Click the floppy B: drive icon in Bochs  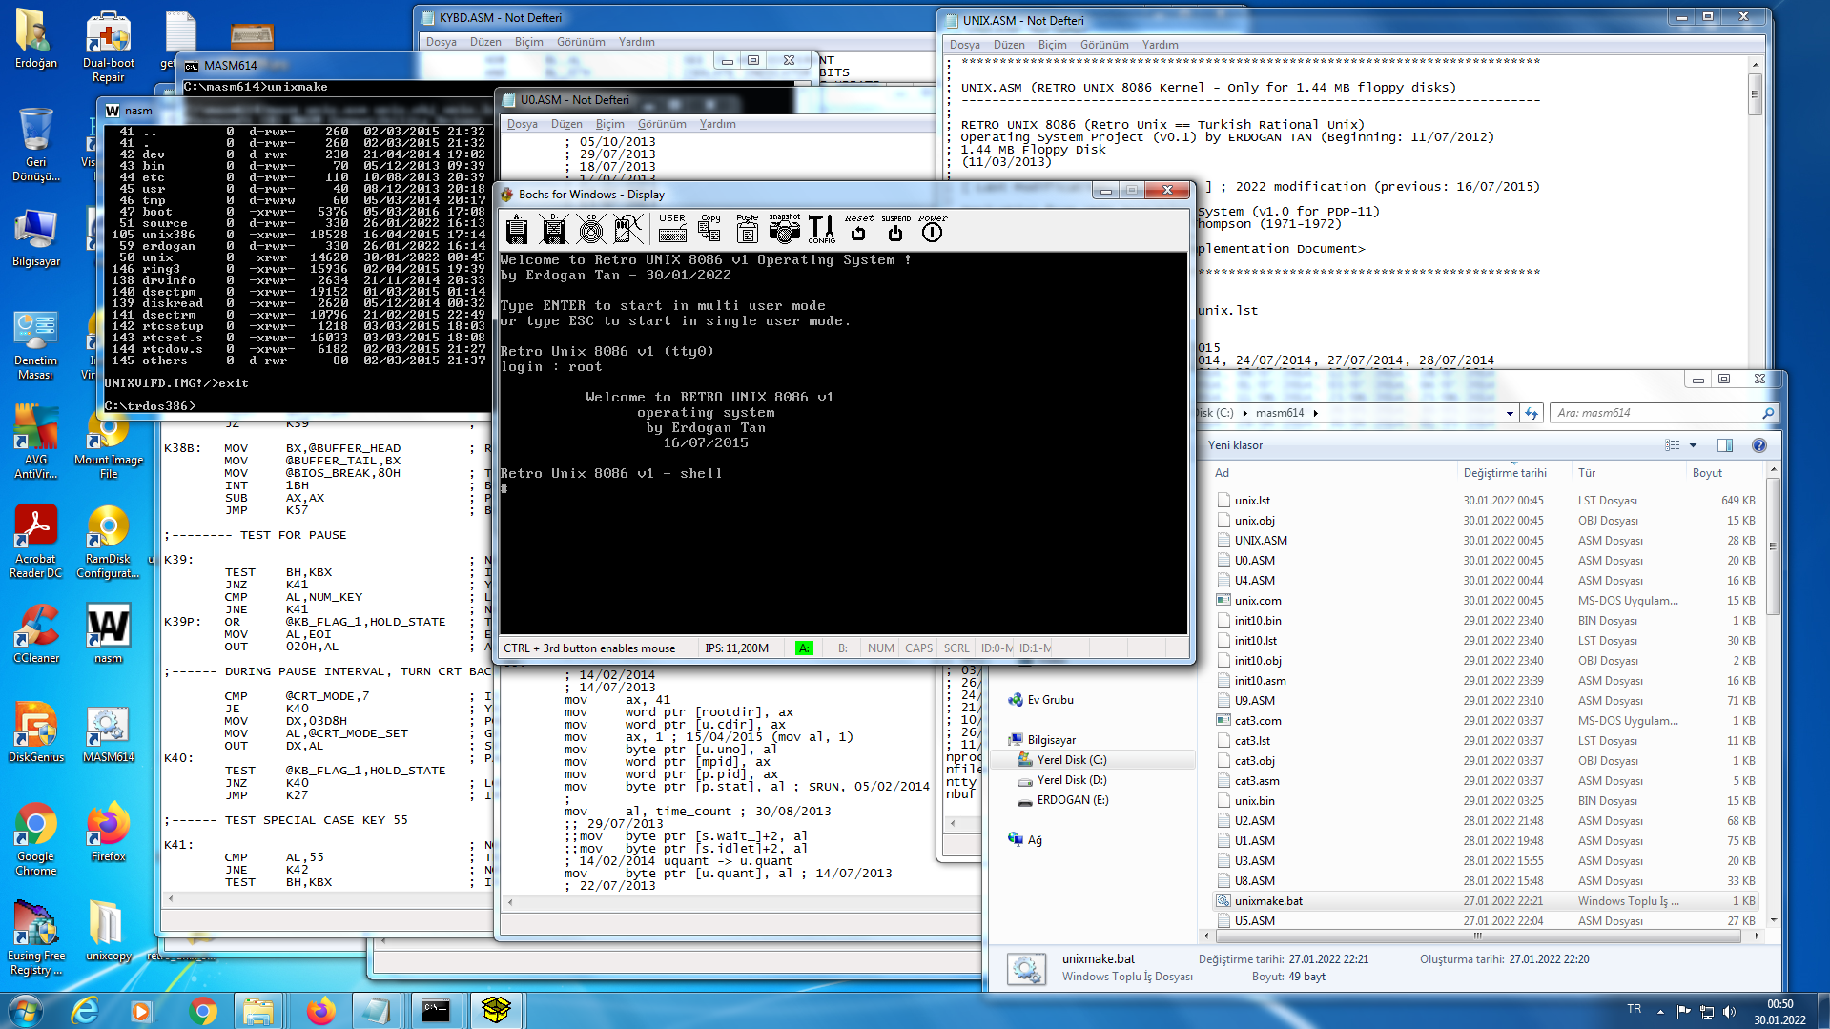[554, 229]
